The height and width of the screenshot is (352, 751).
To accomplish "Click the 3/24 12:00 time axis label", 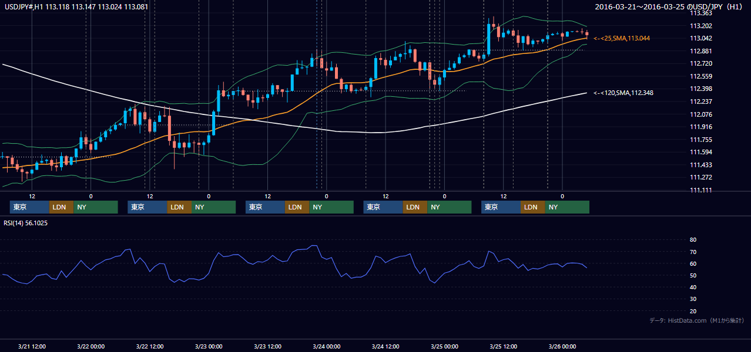I will (385, 347).
